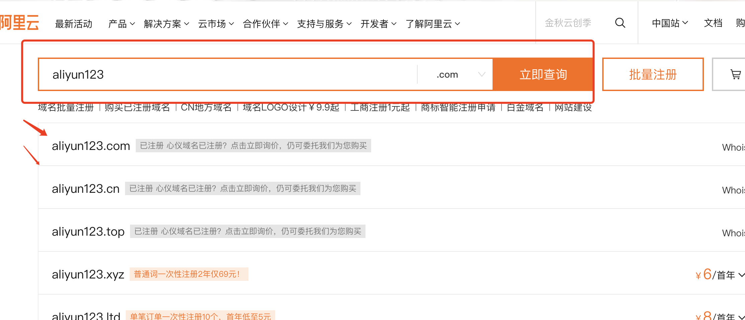Click the 购买已注册域名 link
This screenshot has width=745, height=320.
point(137,107)
